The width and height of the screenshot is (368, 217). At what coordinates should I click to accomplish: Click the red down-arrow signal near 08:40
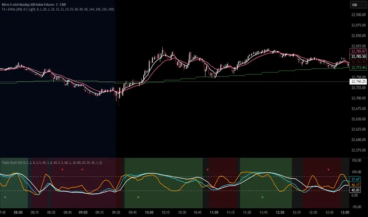pos(62,170)
